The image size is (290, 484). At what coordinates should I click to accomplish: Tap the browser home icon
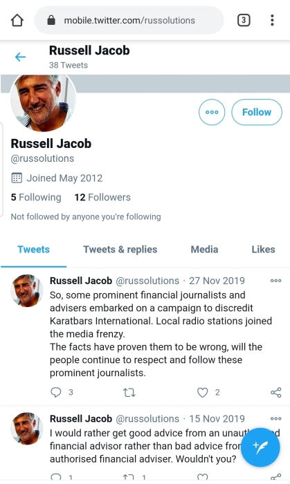(x=17, y=20)
